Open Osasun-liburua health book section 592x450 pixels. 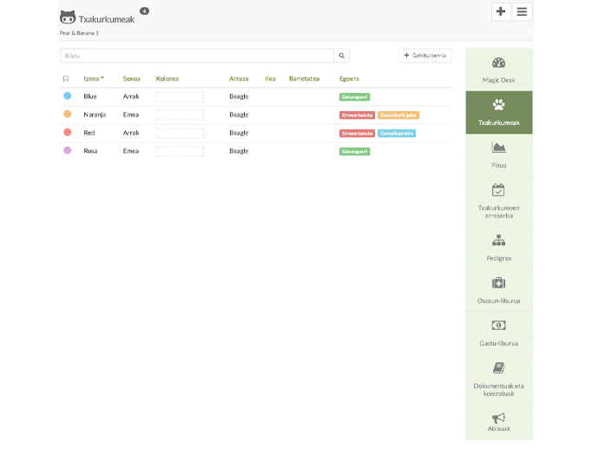[x=499, y=290]
